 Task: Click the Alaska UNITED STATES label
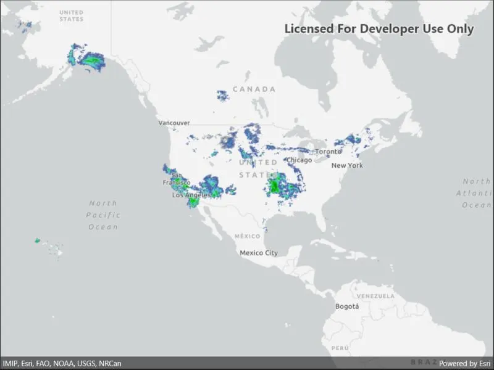[x=72, y=16]
